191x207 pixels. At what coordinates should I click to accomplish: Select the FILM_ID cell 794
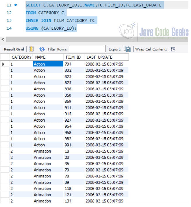coord(74,64)
